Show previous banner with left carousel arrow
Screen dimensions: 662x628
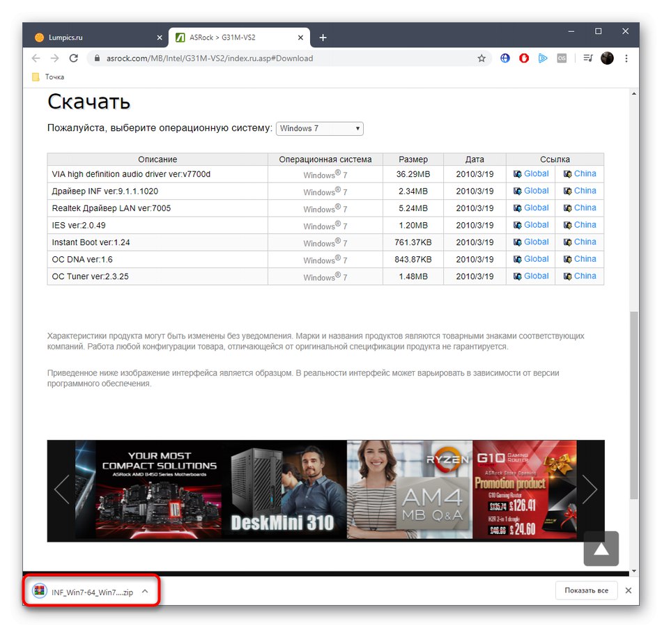tap(61, 489)
